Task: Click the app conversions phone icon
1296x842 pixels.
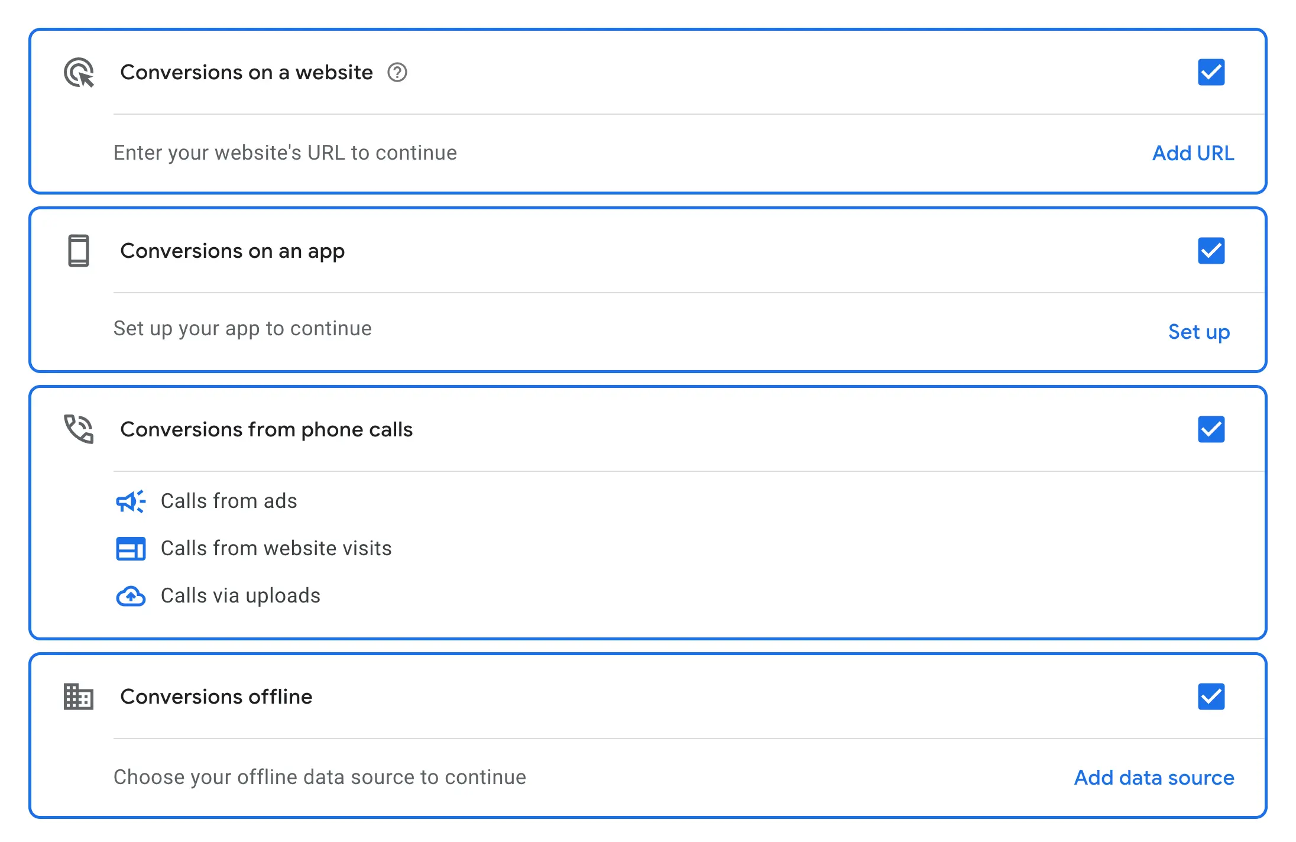Action: coord(79,251)
